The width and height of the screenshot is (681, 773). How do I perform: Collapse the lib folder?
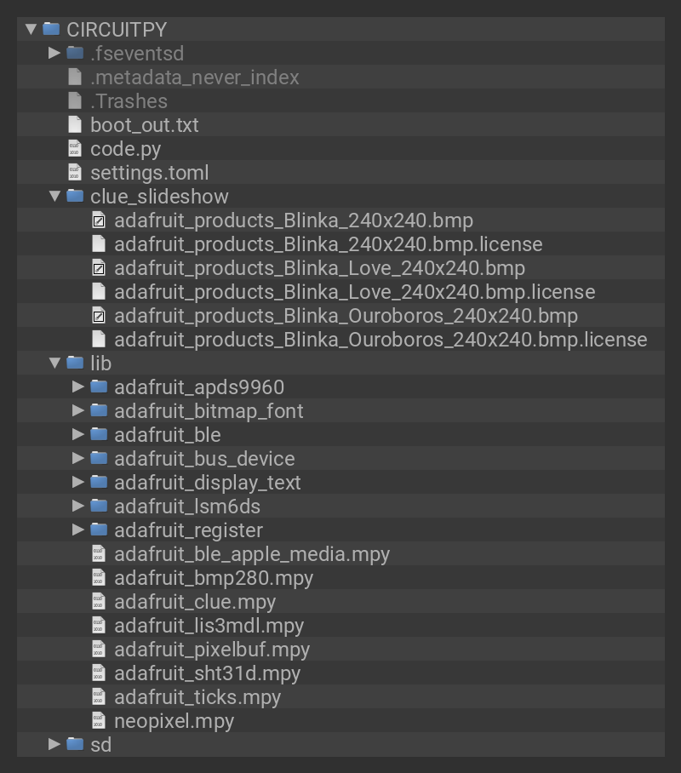(55, 364)
